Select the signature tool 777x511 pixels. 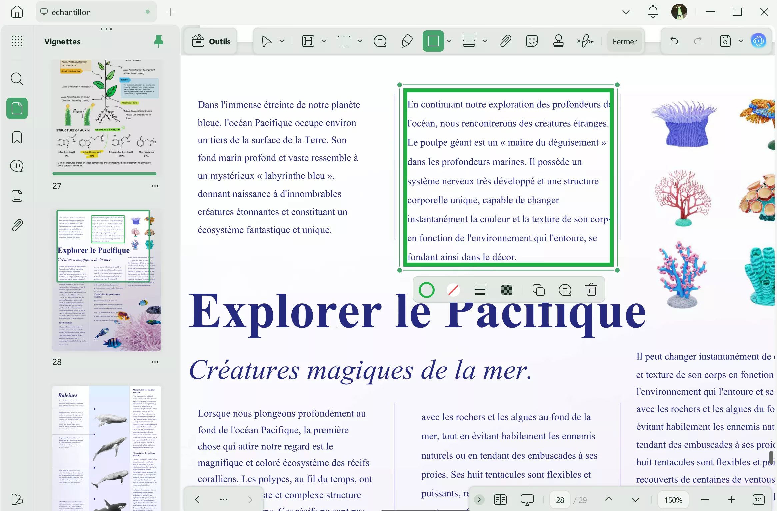point(585,41)
